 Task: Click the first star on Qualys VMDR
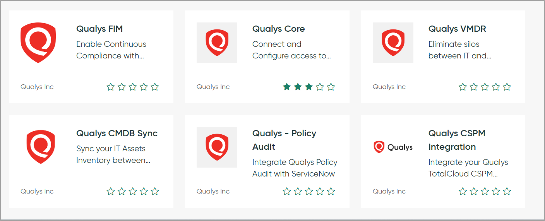(x=463, y=87)
